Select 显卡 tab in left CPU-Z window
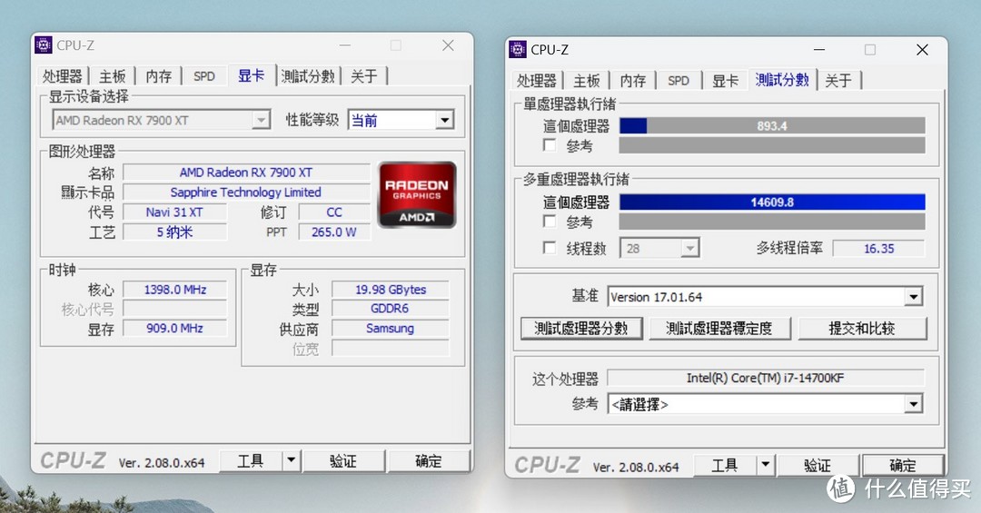Screen dimensions: 981x513 [x=252, y=75]
